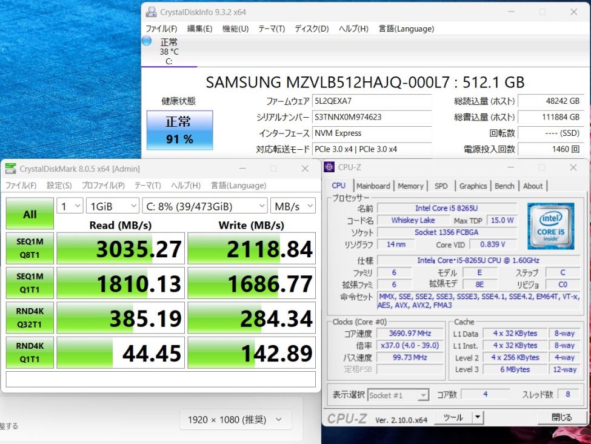
Task: Run all benchmarks with the All button
Action: pos(30,214)
